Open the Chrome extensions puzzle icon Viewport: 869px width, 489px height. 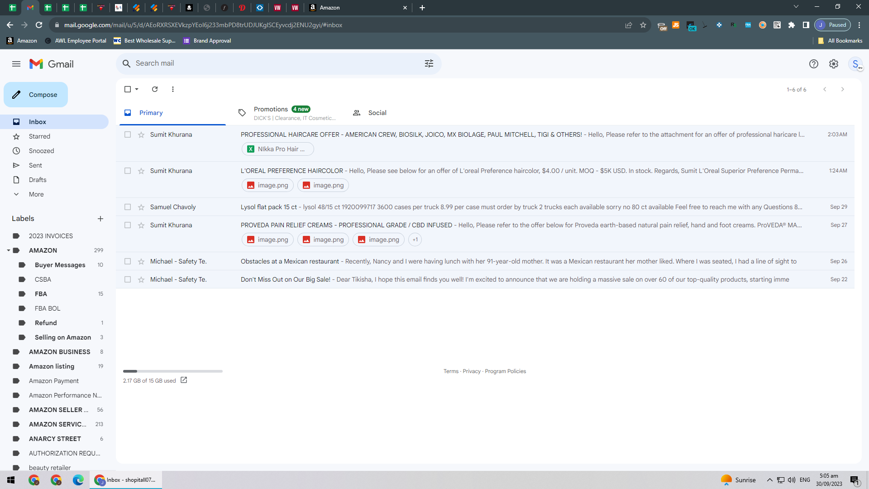coord(792,25)
